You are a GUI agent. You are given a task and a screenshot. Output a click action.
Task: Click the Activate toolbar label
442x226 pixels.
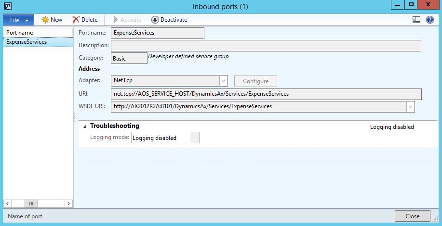click(131, 20)
